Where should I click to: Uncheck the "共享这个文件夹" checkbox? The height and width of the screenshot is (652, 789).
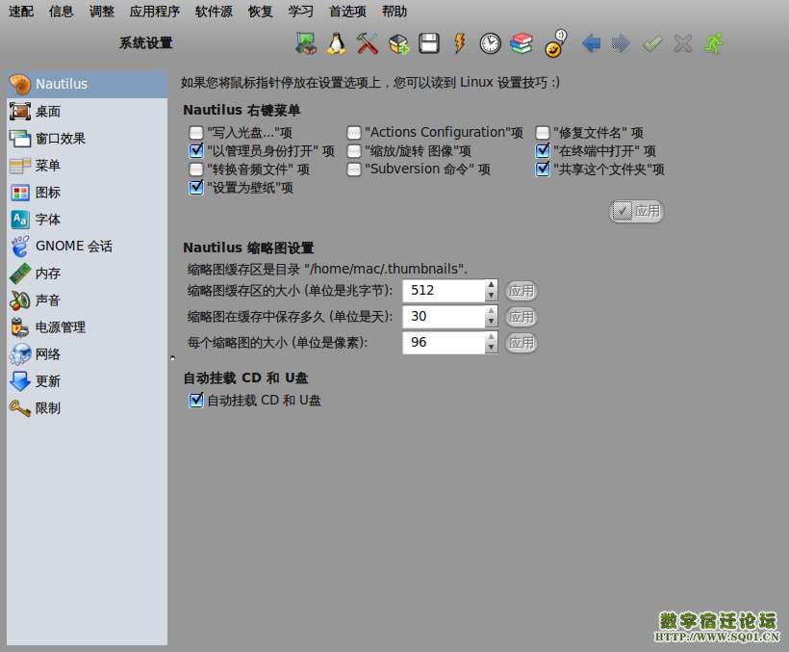(543, 169)
